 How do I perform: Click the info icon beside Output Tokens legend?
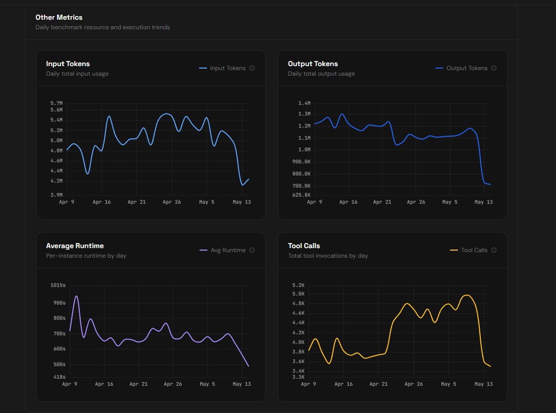[x=494, y=68]
